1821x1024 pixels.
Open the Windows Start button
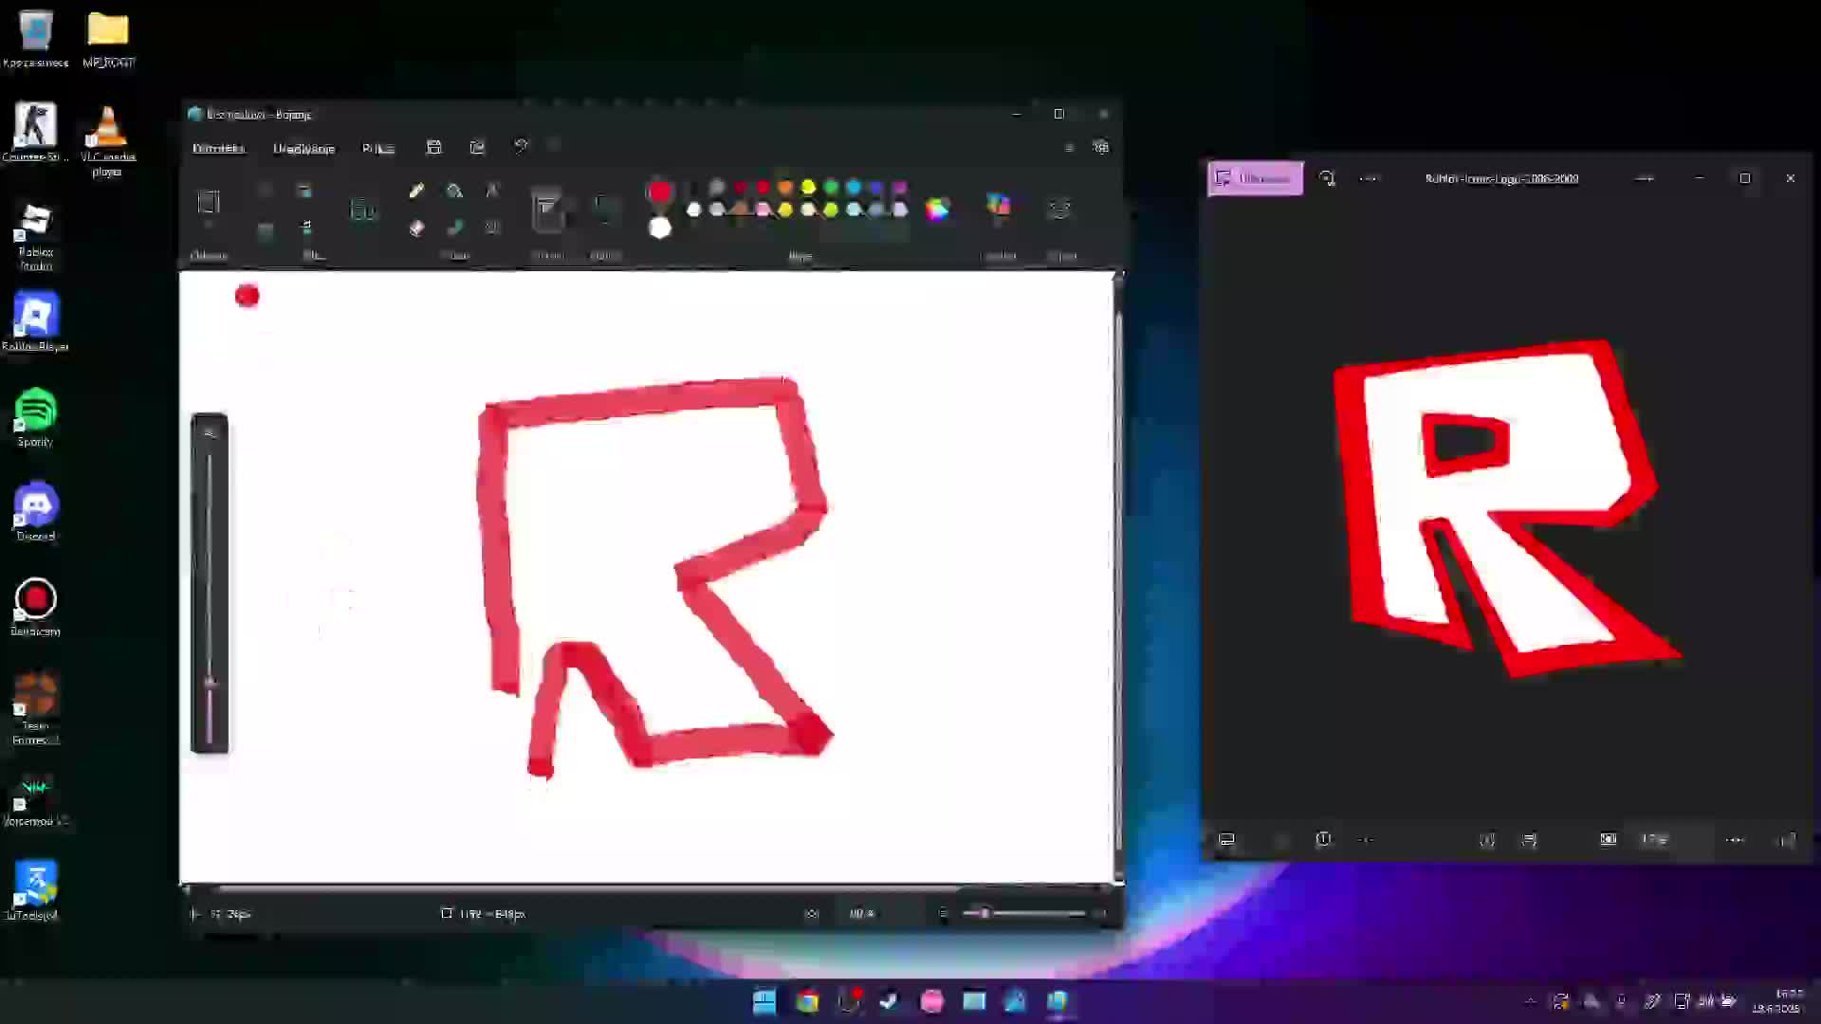pos(764,1000)
